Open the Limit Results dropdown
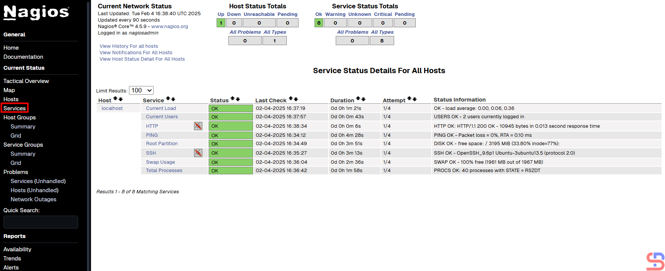 (x=141, y=91)
